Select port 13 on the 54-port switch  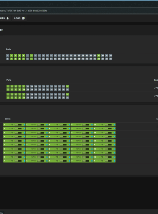tap(31, 56)
